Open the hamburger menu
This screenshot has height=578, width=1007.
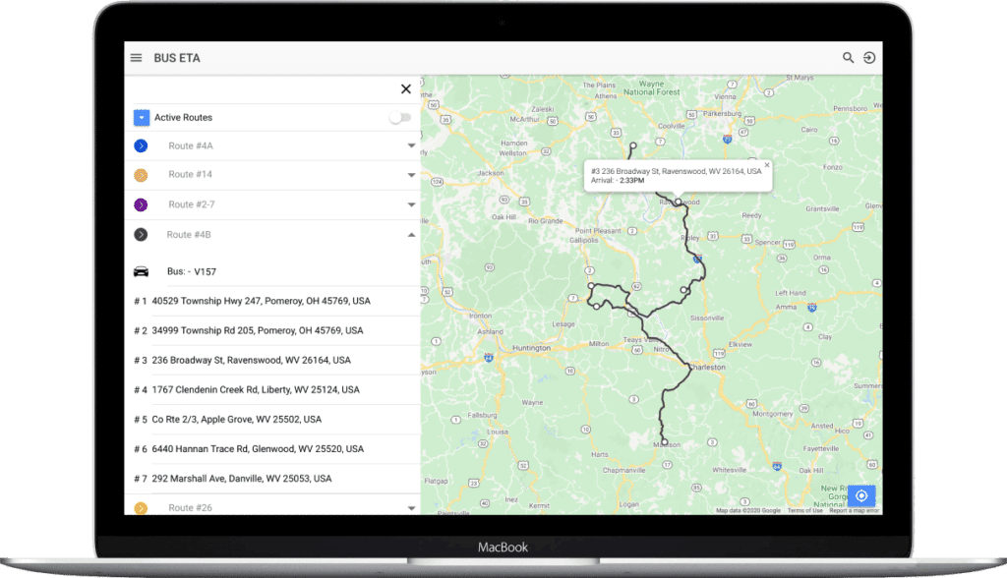point(136,58)
